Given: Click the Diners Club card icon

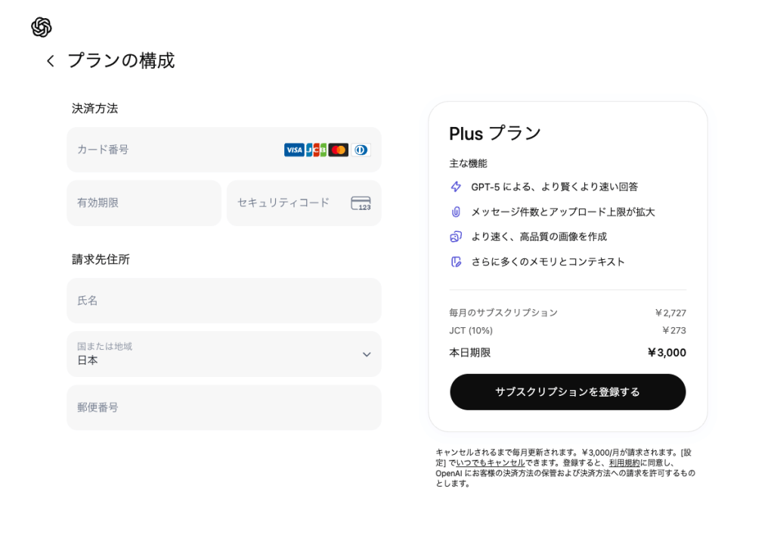Looking at the screenshot, I should 361,150.
